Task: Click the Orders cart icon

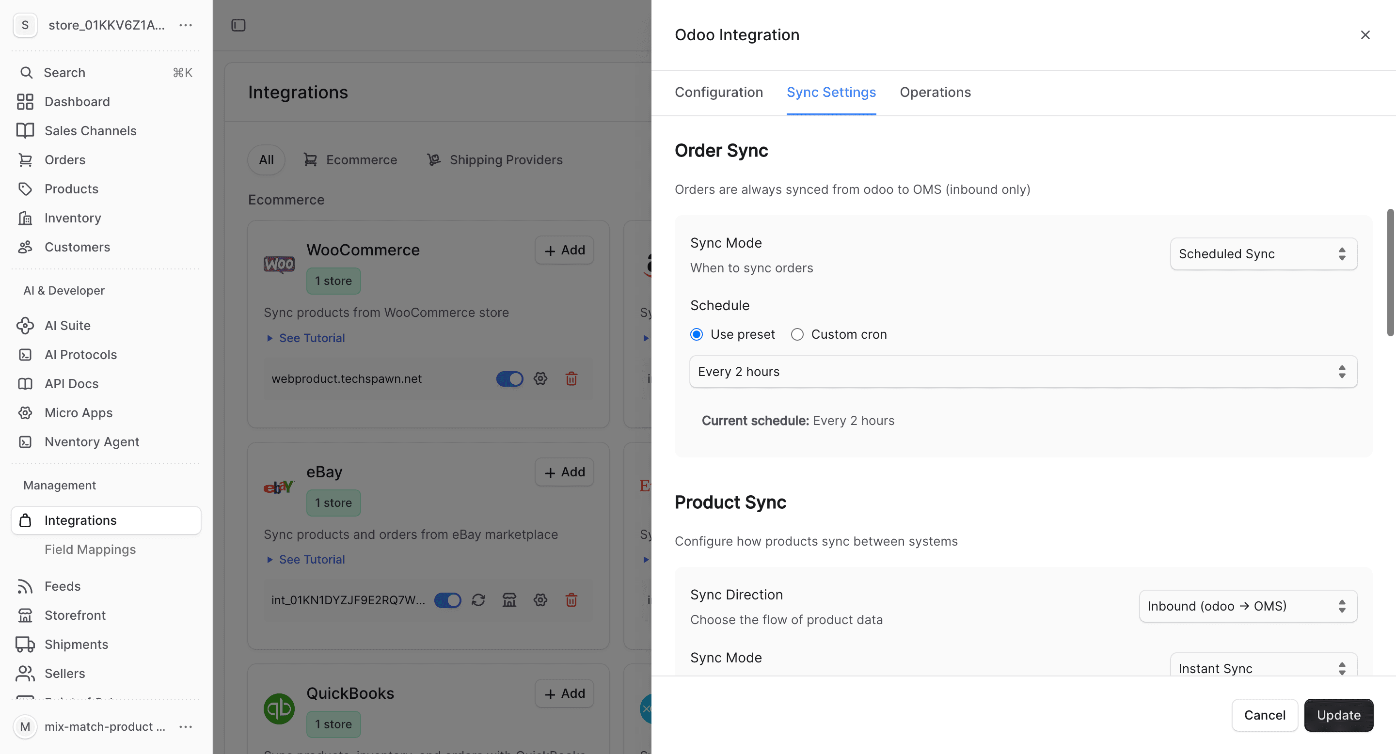Action: point(25,160)
